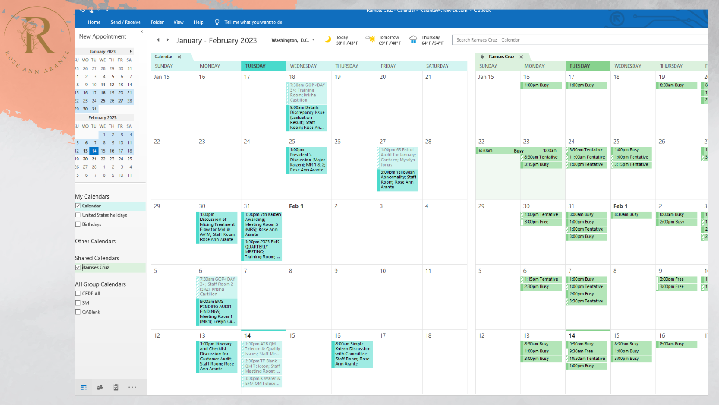Screen dimensions: 719x405
Task: Click the Search Ramses Cruz - Calendar box
Action: [x=580, y=40]
